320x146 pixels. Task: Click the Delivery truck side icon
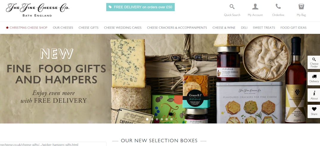click(314, 79)
